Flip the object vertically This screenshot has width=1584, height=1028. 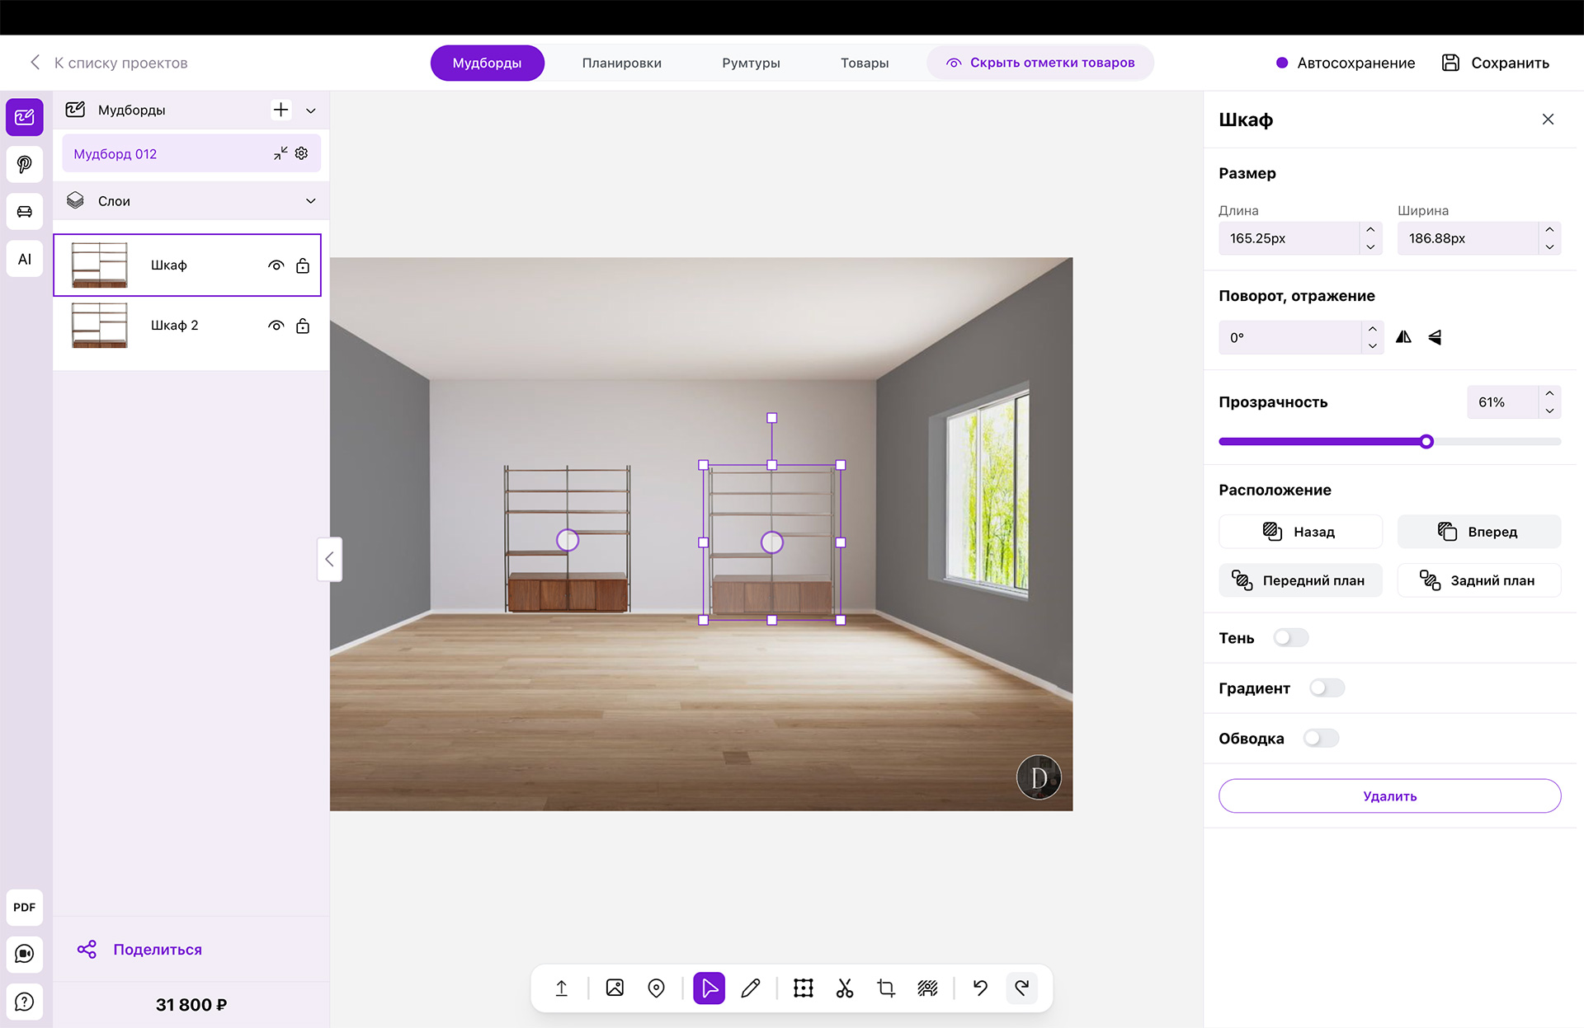tap(1435, 337)
